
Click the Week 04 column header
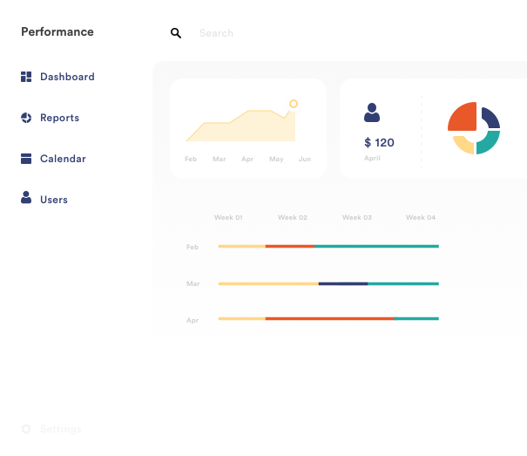421,217
